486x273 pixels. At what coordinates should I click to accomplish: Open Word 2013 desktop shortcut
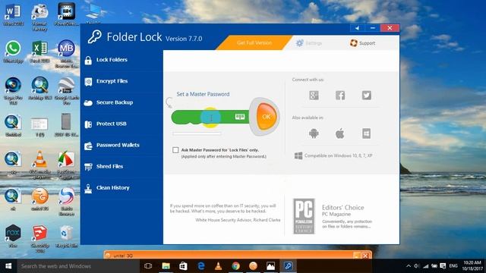click(x=13, y=15)
